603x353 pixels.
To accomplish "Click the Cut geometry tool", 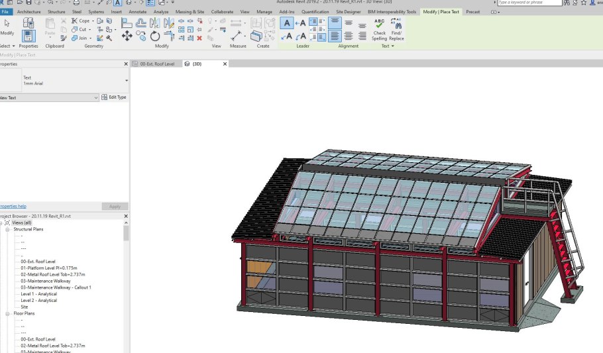I will click(80, 29).
